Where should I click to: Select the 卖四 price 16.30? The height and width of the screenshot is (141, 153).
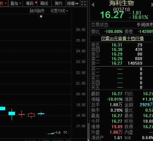tap(117, 49)
